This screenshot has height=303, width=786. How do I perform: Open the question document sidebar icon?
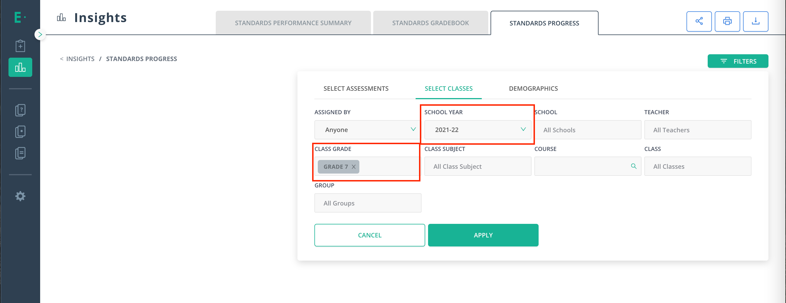point(20,110)
